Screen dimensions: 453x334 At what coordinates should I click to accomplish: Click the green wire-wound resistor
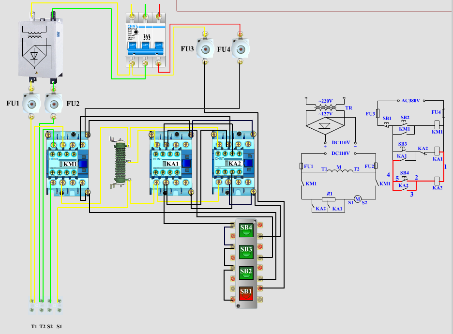tap(121, 163)
